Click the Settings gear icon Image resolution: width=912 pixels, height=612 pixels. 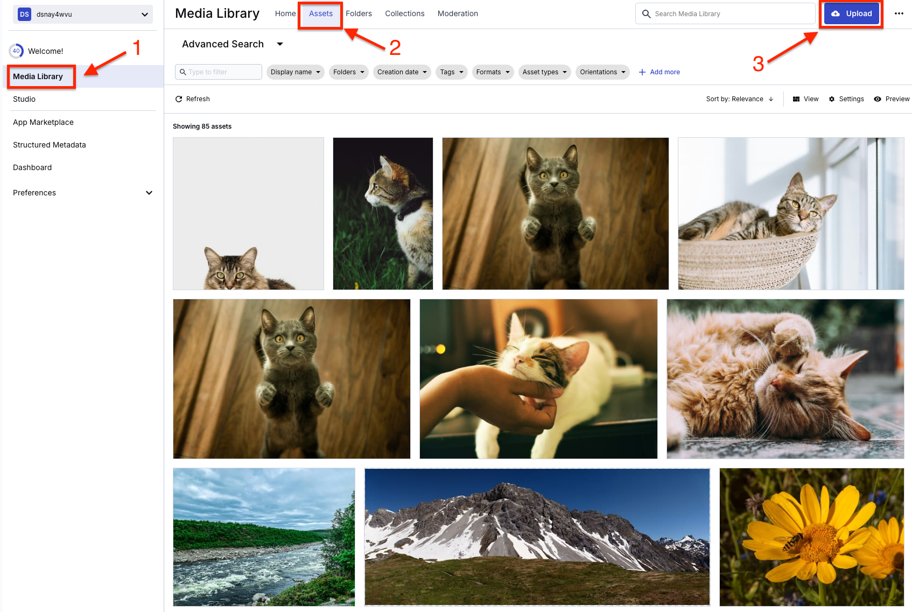pos(832,99)
